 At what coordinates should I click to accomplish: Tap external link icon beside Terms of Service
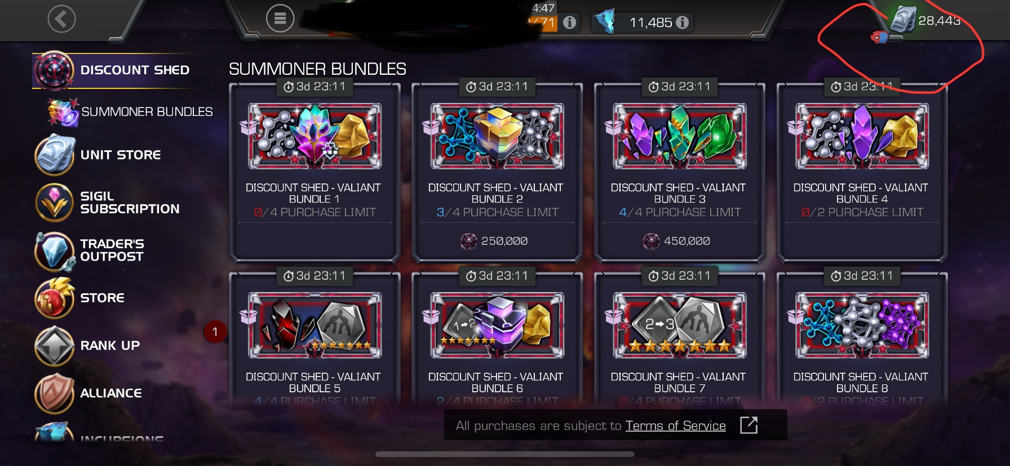[x=748, y=425]
